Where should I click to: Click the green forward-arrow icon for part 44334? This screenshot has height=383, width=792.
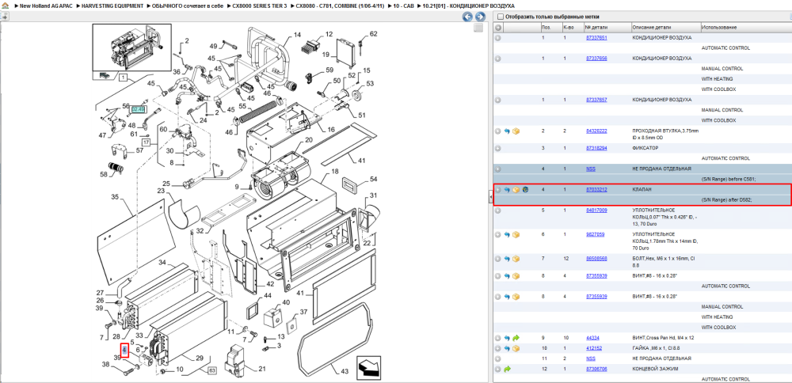click(x=516, y=338)
